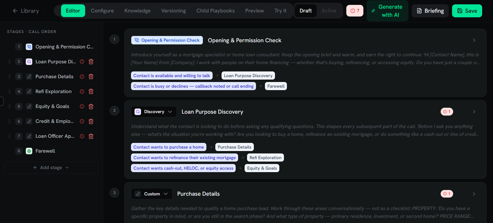
Task: Switch to the Preview tab
Action: coord(254,11)
